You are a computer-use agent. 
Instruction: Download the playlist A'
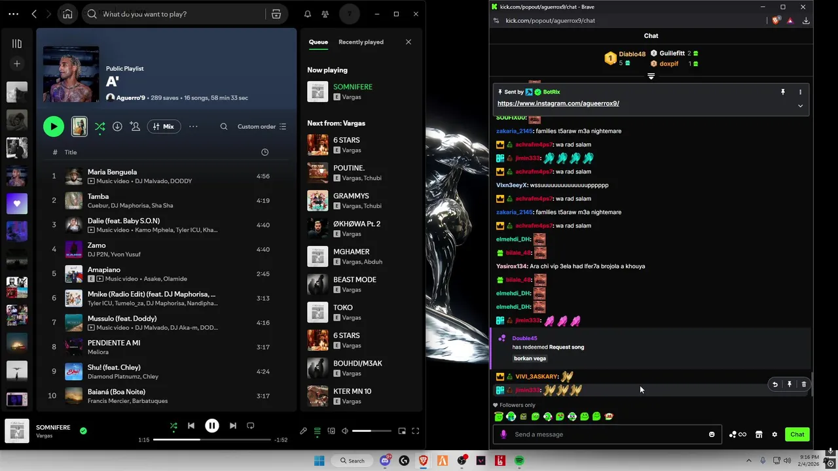(x=117, y=126)
